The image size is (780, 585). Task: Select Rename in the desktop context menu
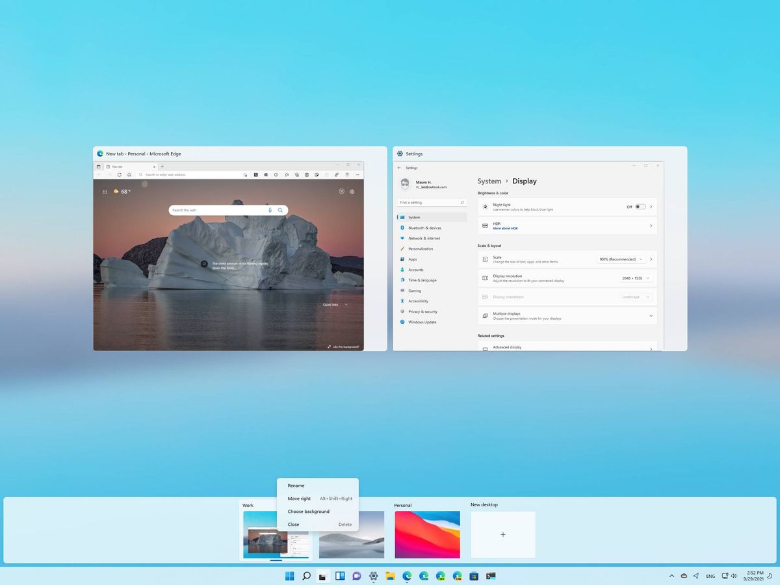296,486
